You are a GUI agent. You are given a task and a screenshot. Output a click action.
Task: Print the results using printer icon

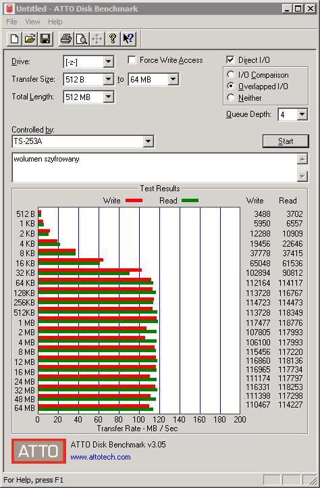(66, 39)
